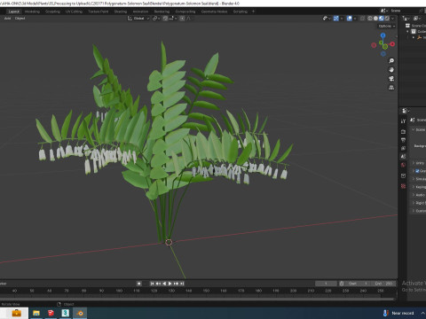The image size is (426, 319).
Task: Open the briefcase app on the taskbar
Action: point(16,313)
